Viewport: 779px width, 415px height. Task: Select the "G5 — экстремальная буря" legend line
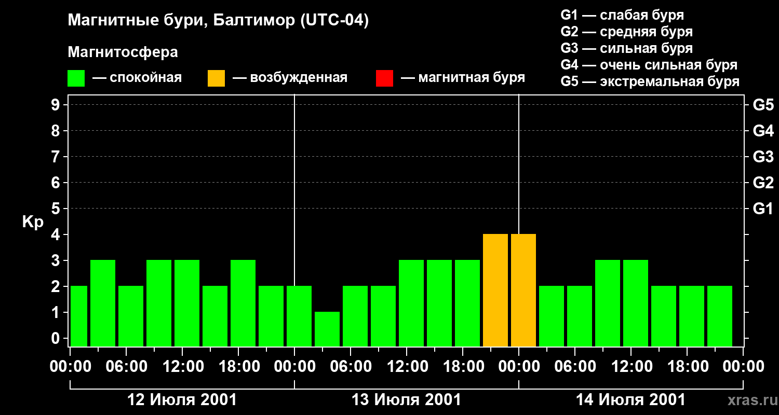pyautogui.click(x=650, y=81)
